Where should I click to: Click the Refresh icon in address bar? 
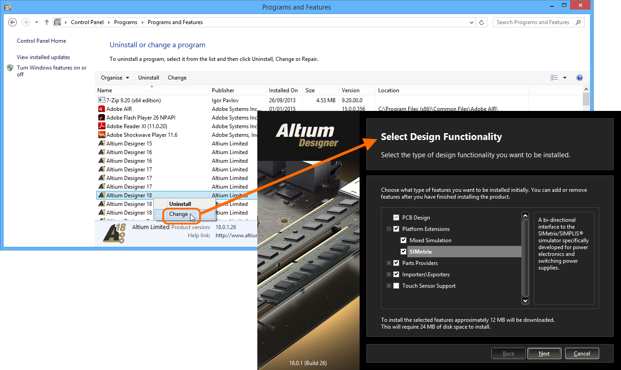coord(481,22)
